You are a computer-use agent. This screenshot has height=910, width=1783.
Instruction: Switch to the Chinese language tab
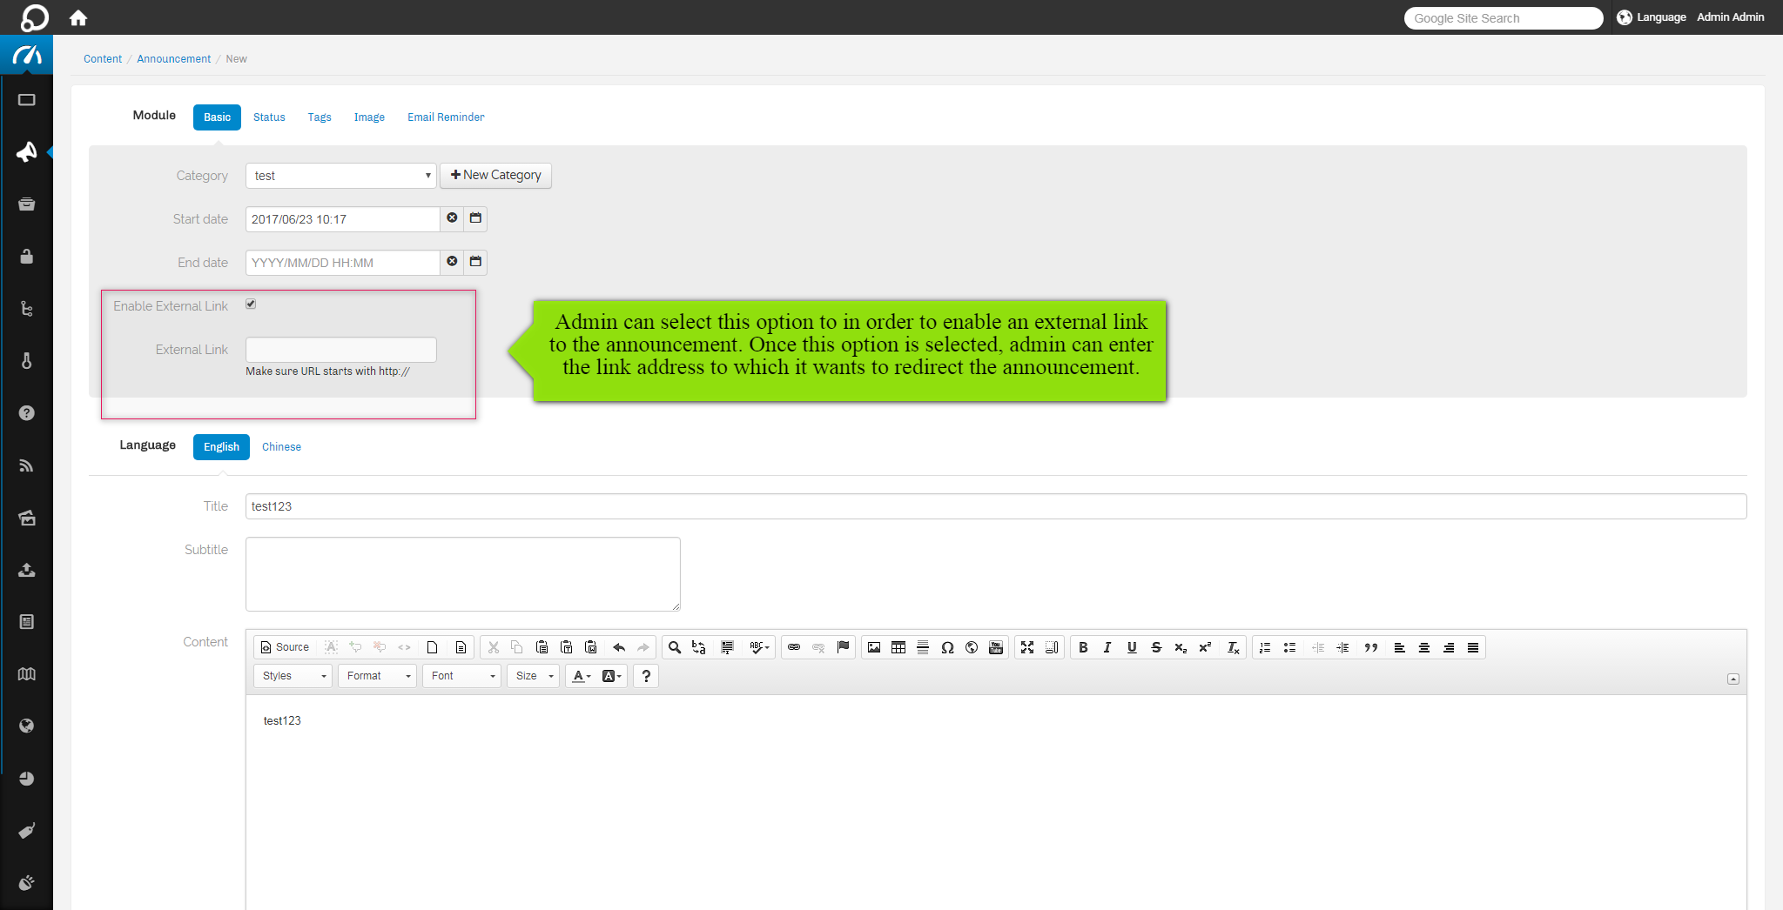pyautogui.click(x=281, y=447)
